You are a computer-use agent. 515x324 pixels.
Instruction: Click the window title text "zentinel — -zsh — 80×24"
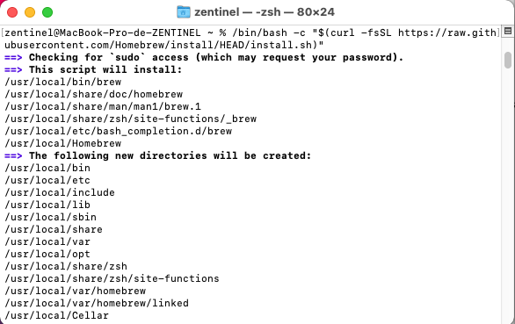point(265,12)
